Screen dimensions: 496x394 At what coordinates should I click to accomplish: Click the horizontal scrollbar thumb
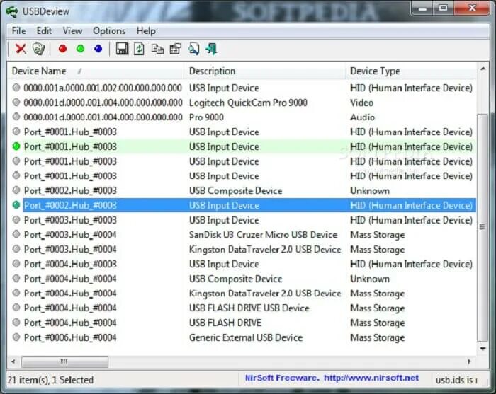(x=64, y=361)
